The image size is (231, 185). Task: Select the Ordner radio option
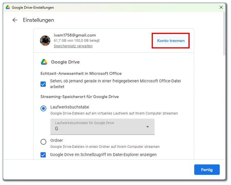click(x=43, y=142)
